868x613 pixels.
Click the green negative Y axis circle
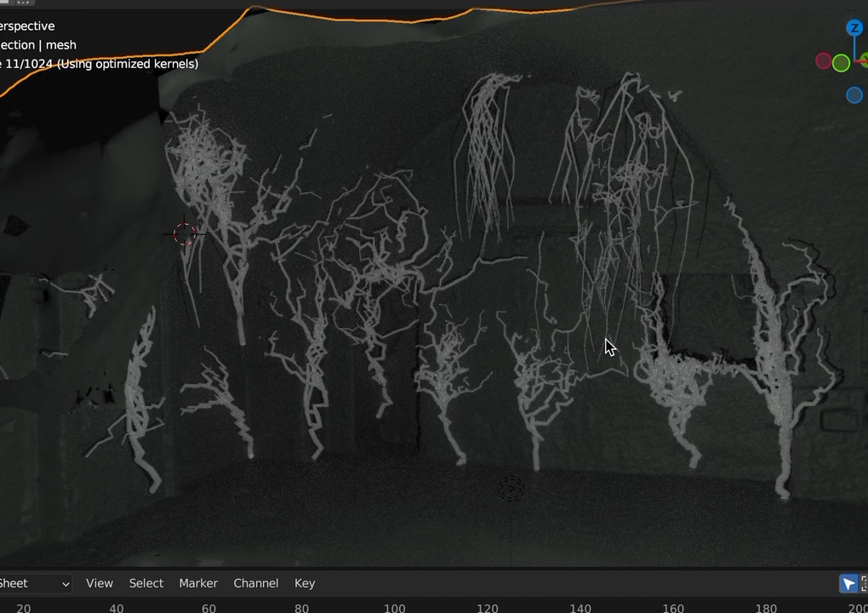coord(841,63)
